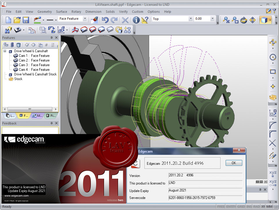Toggle GRID mode in the status bar
The image size is (279, 210).
241,207
